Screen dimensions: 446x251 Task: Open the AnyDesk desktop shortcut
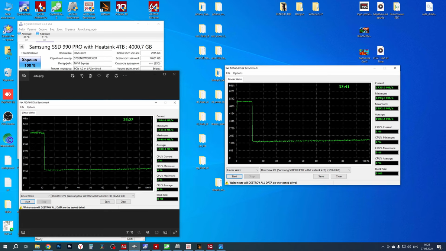pos(8,96)
